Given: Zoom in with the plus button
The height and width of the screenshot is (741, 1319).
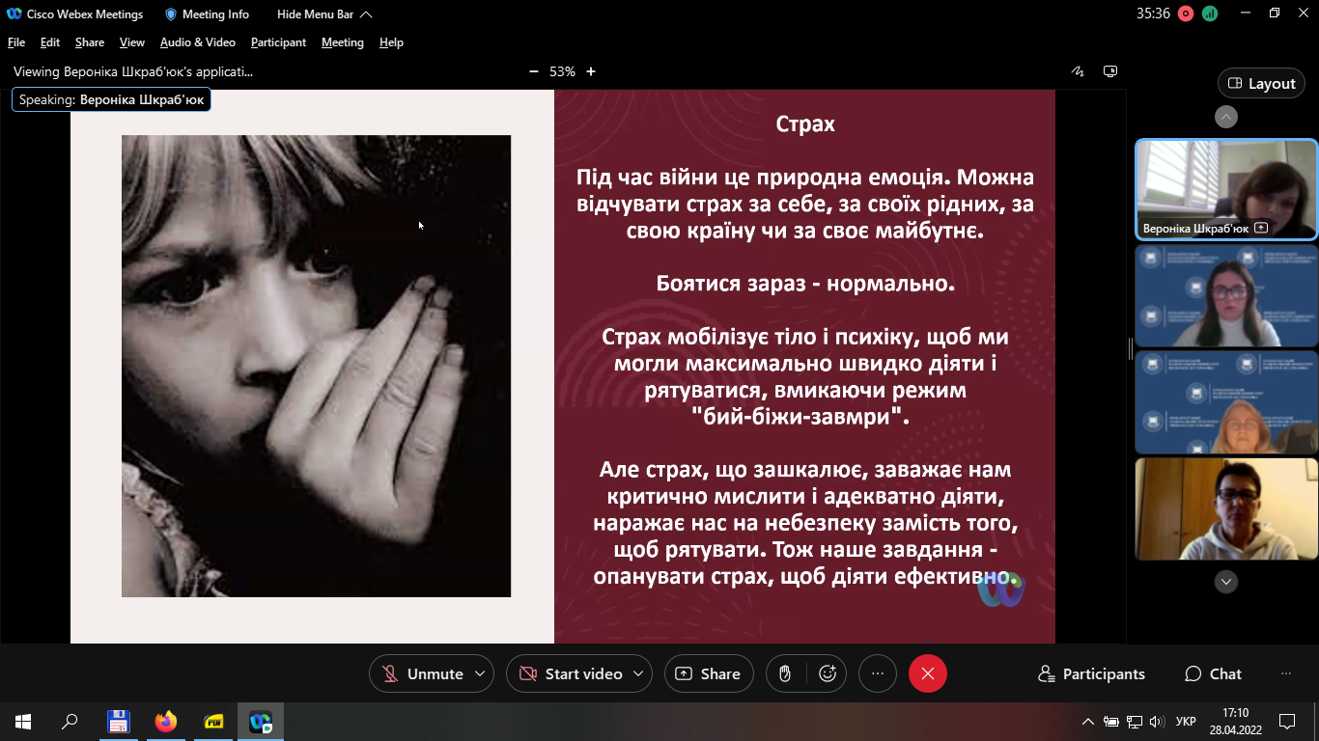Looking at the screenshot, I should point(591,71).
